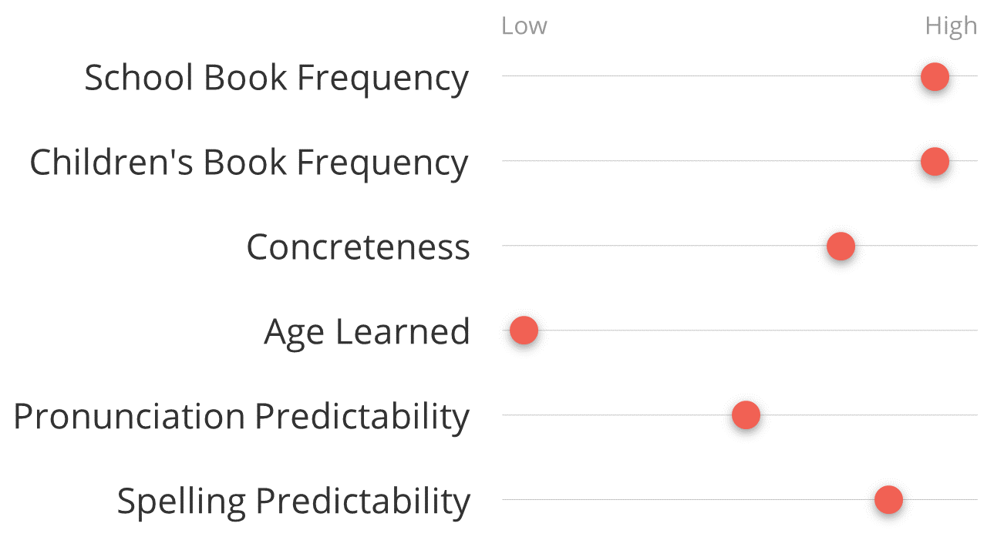Select the Concreteness label text
The height and width of the screenshot is (547, 1004).
[359, 247]
